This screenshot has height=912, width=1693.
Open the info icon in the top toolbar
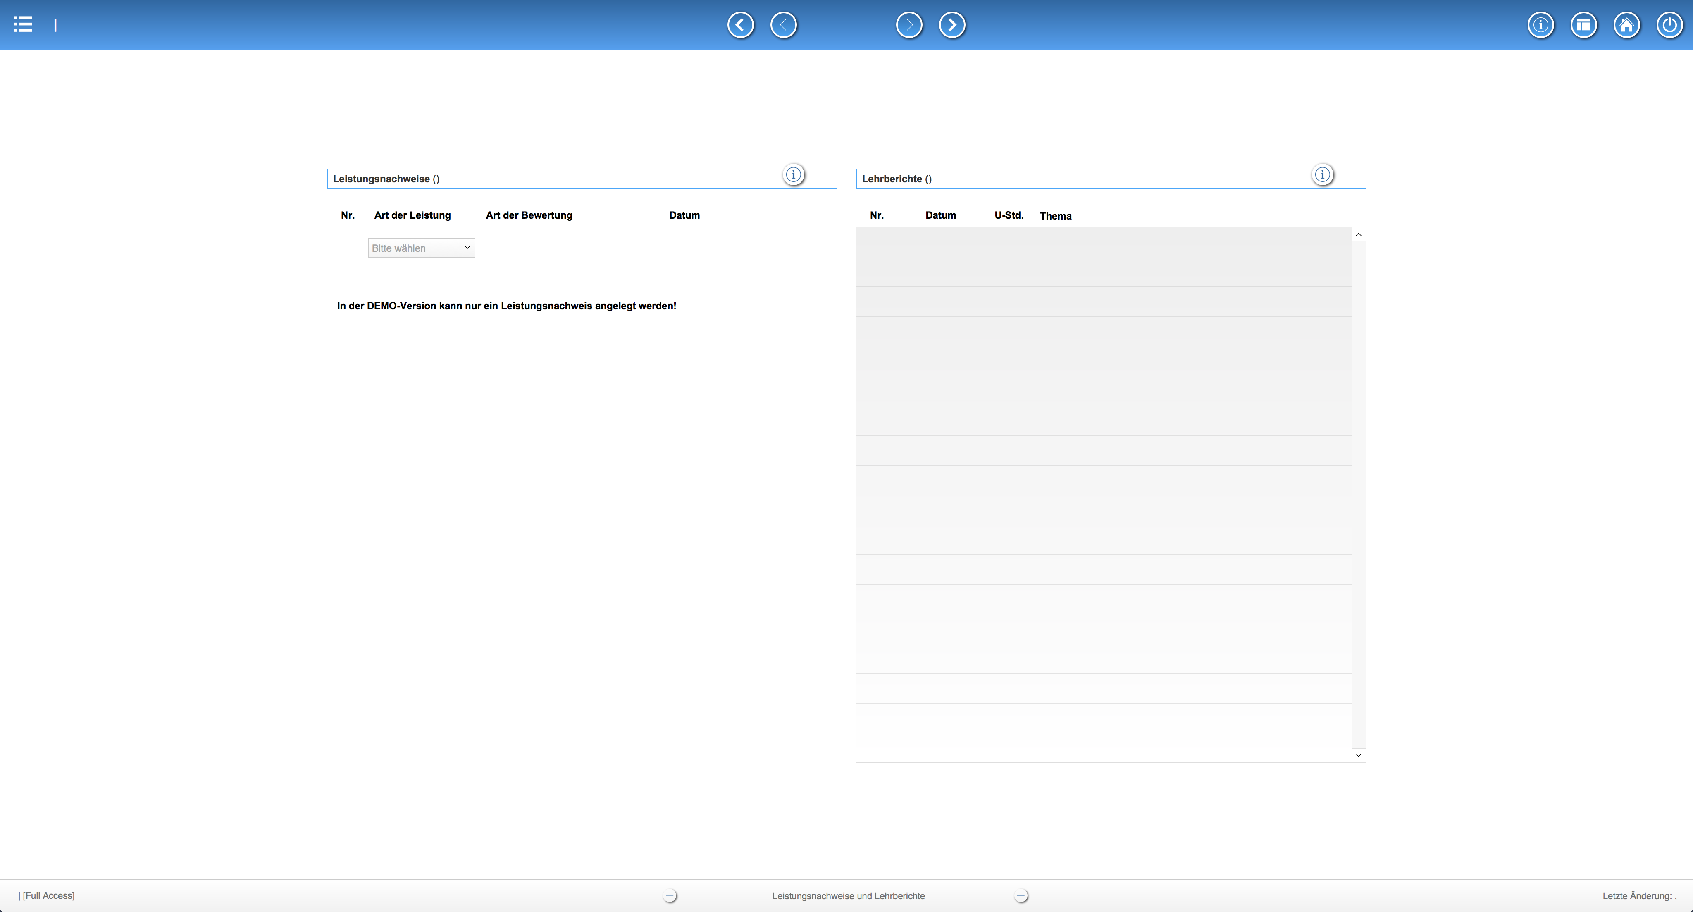point(1540,25)
